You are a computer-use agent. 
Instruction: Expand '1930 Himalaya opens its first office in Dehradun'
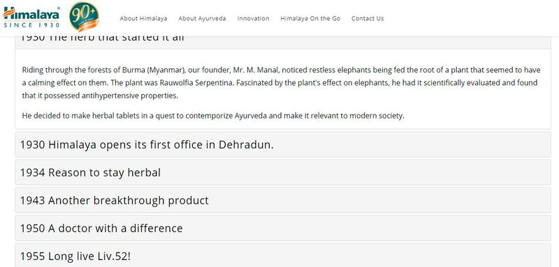coord(283,145)
